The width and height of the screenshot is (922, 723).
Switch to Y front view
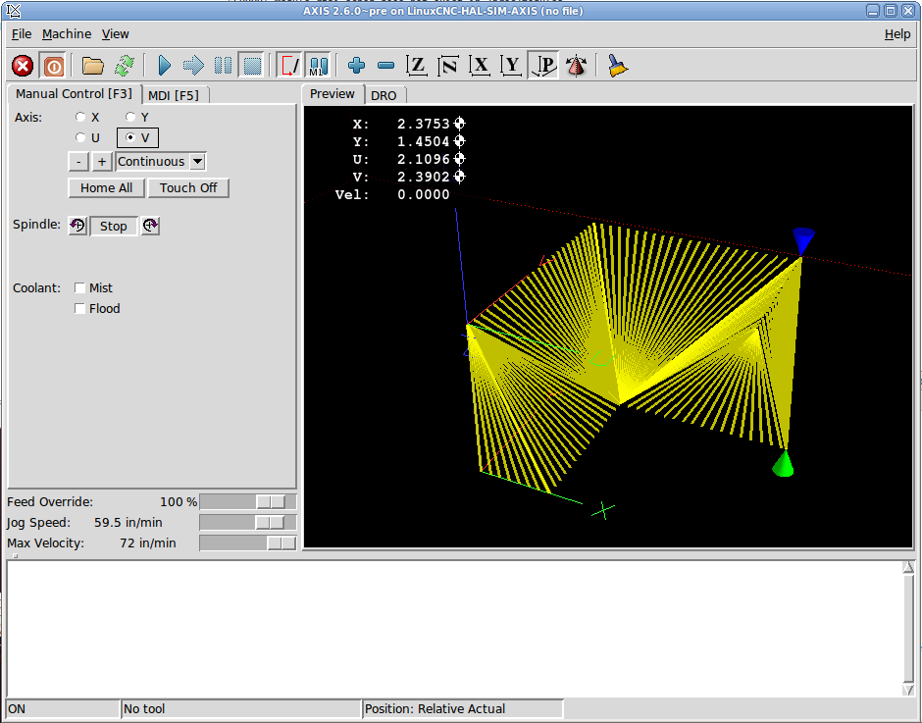coord(512,66)
